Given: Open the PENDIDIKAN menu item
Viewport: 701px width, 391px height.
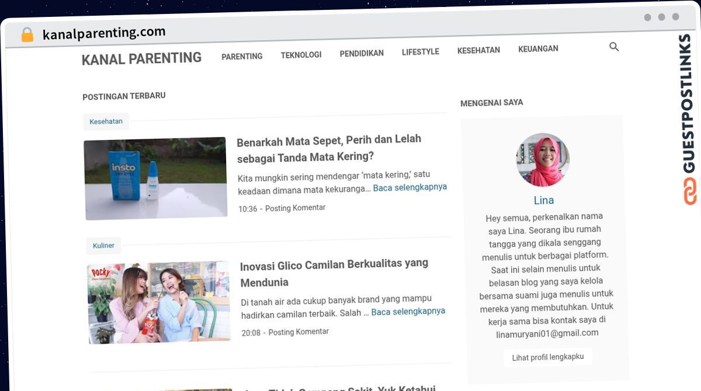Looking at the screenshot, I should (362, 53).
